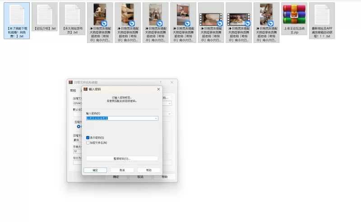Click 取消 in the 输入密码 dialog

122,170
